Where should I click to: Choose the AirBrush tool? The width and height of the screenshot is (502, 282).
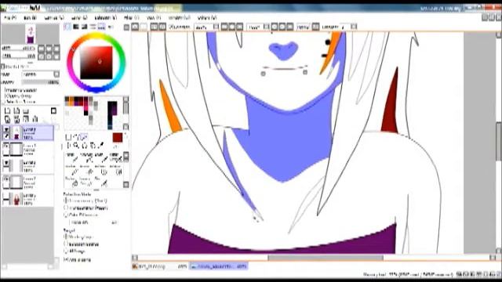(85, 158)
